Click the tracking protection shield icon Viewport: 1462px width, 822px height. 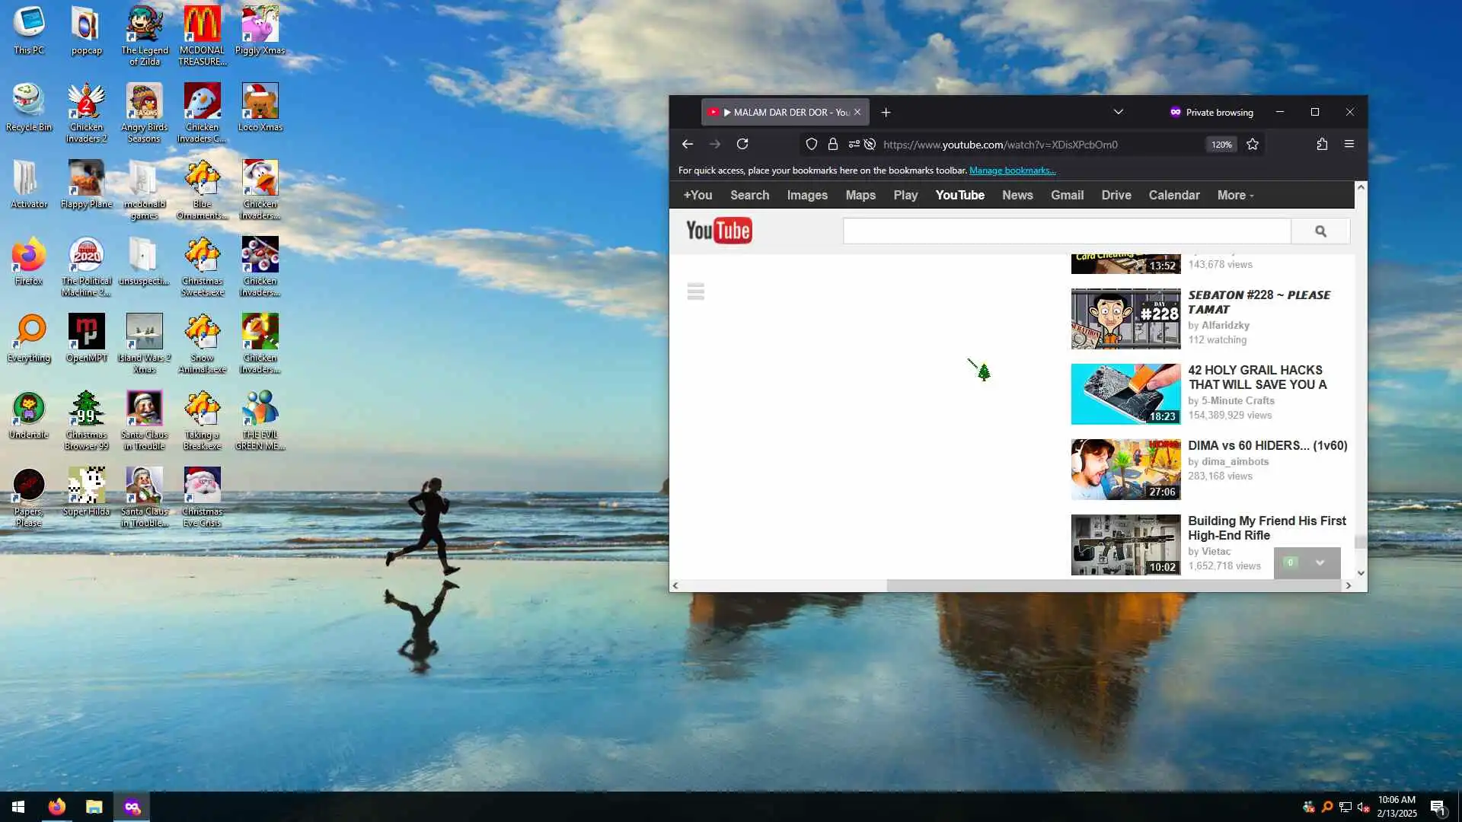point(812,144)
